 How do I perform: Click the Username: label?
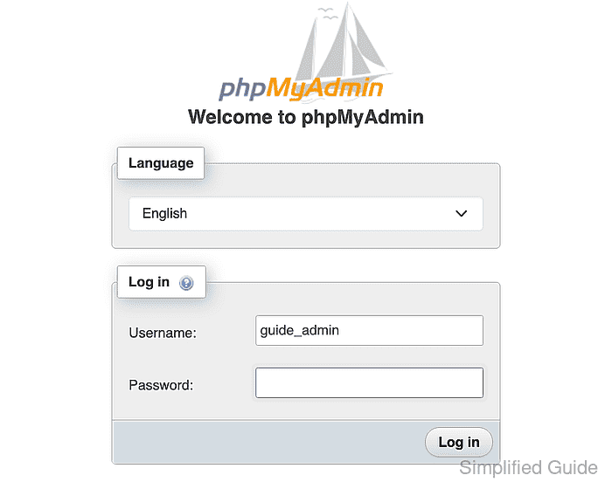pos(163,333)
